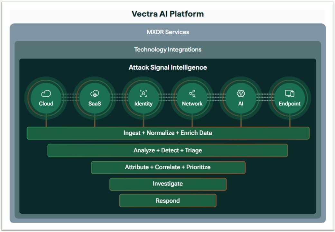The width and height of the screenshot is (335, 232).
Task: Click the Analyze + Detect + Triage bar
Action: (168, 150)
